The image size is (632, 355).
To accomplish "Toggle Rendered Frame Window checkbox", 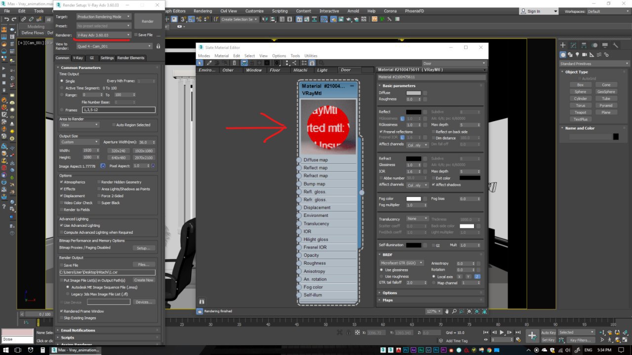I will pyautogui.click(x=62, y=311).
